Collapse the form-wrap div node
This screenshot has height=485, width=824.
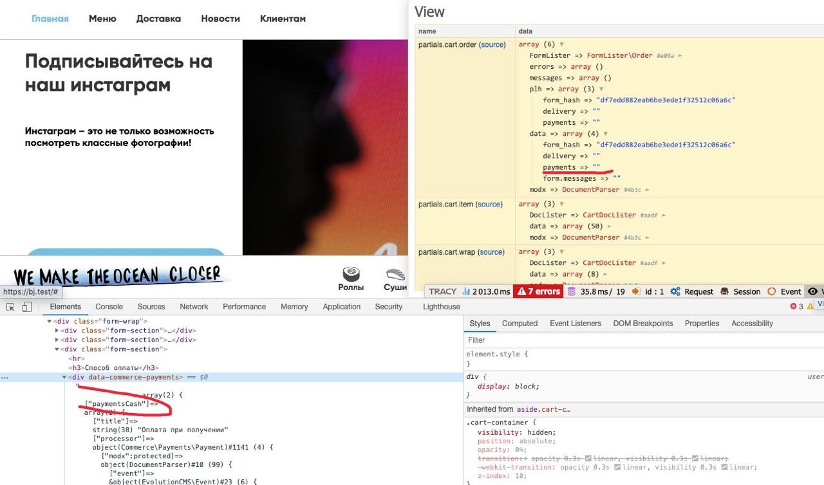click(50, 321)
